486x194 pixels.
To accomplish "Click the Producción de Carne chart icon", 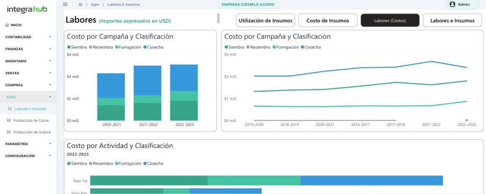I will (9, 120).
